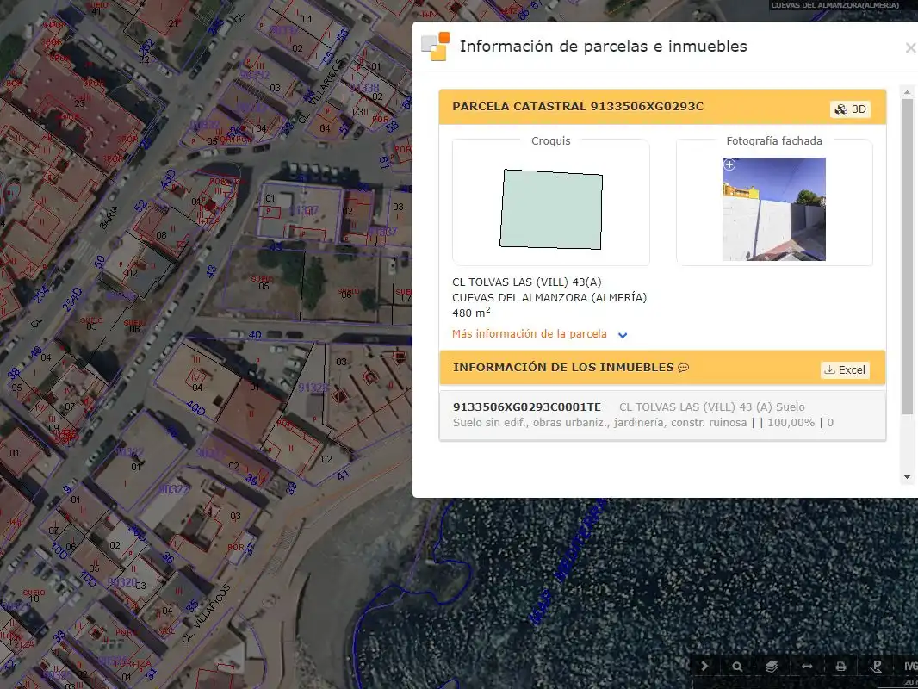Download property data with Excel button
Image resolution: width=918 pixels, height=689 pixels.
tap(845, 370)
